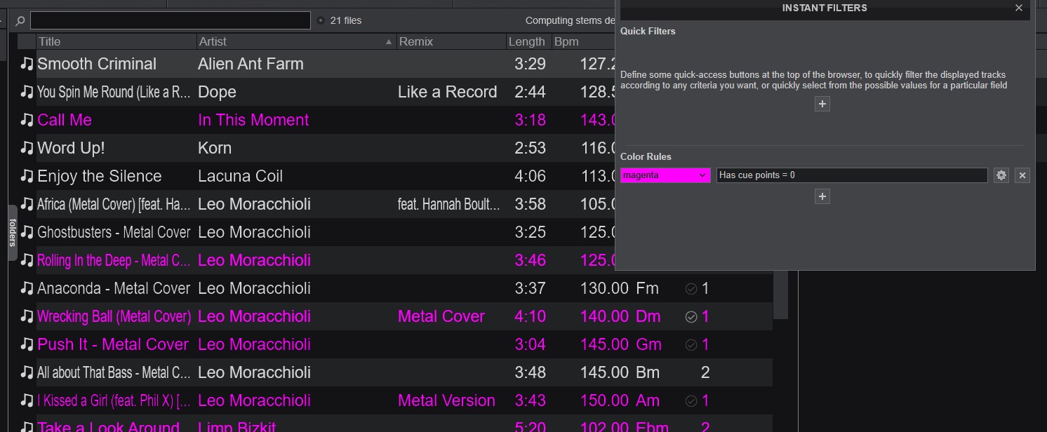1047x432 pixels.
Task: Click the BPM value '130.00'
Action: pos(604,288)
